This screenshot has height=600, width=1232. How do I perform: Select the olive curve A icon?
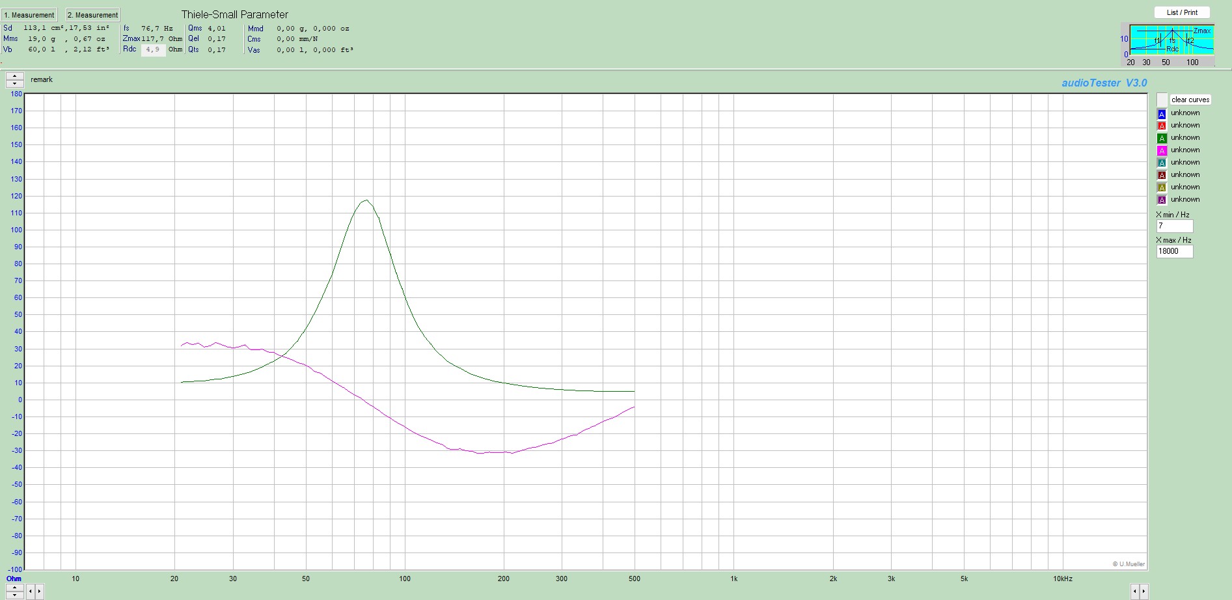(1162, 188)
